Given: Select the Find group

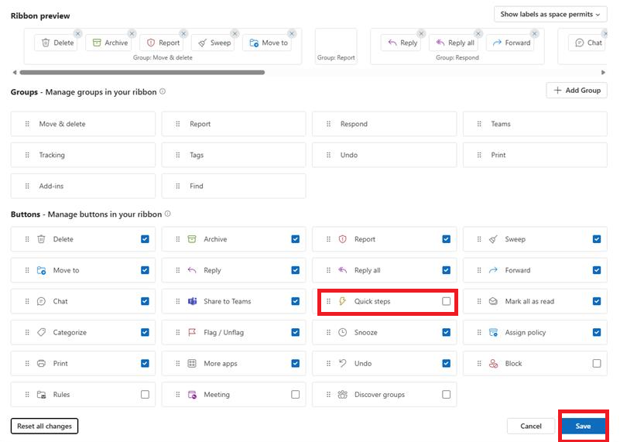Looking at the screenshot, I should pyautogui.click(x=234, y=186).
